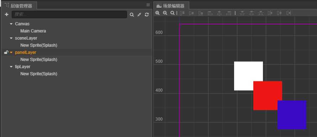
Task: Collapse the tipLayer node arrow
Action: [11, 67]
